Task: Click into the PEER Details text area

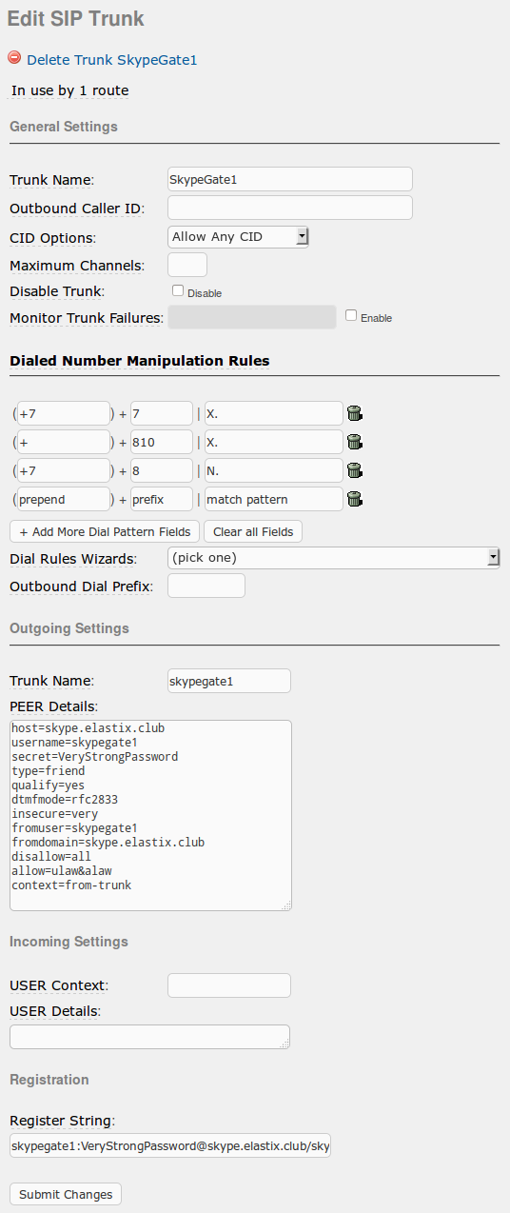Action: coord(150,815)
